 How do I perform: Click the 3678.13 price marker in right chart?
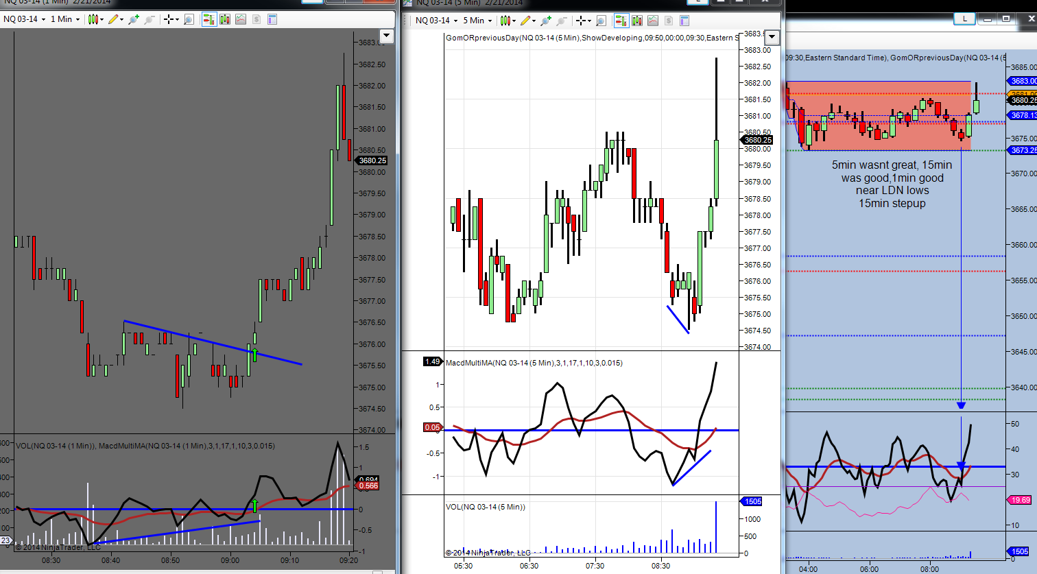1023,115
